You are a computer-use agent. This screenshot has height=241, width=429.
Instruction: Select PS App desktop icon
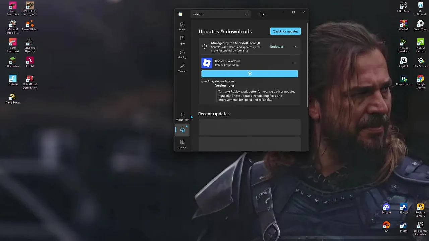(x=404, y=209)
